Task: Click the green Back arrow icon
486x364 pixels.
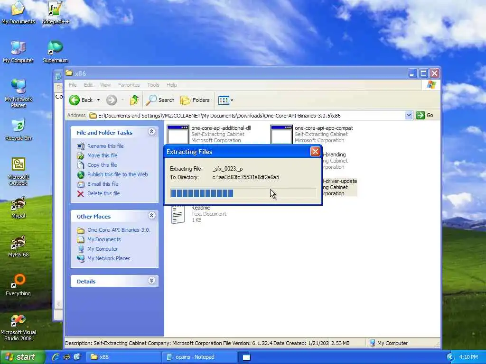Action: [75, 100]
